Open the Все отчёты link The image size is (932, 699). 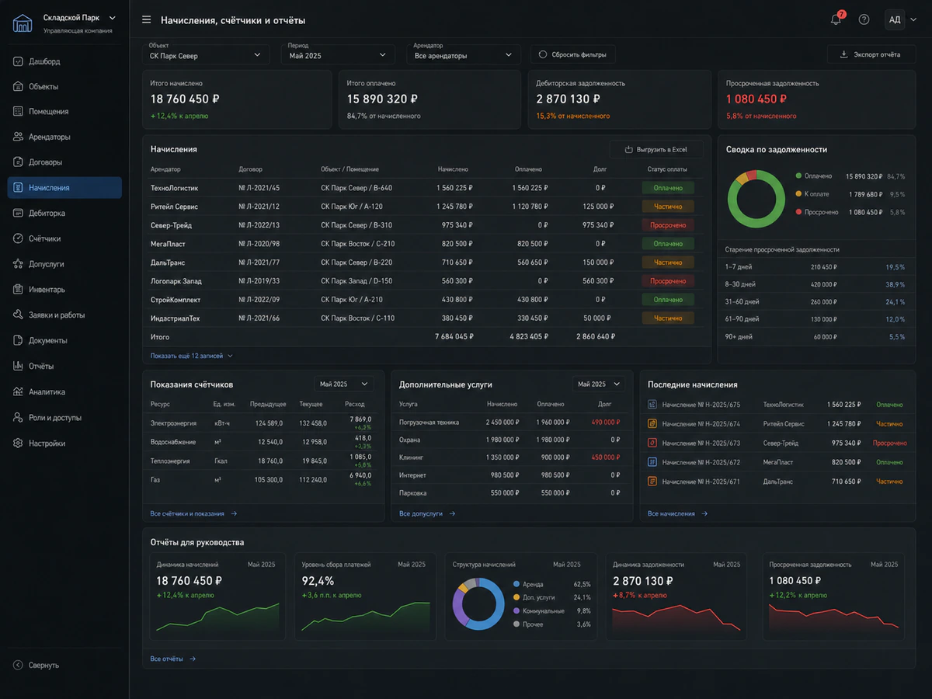(x=173, y=659)
